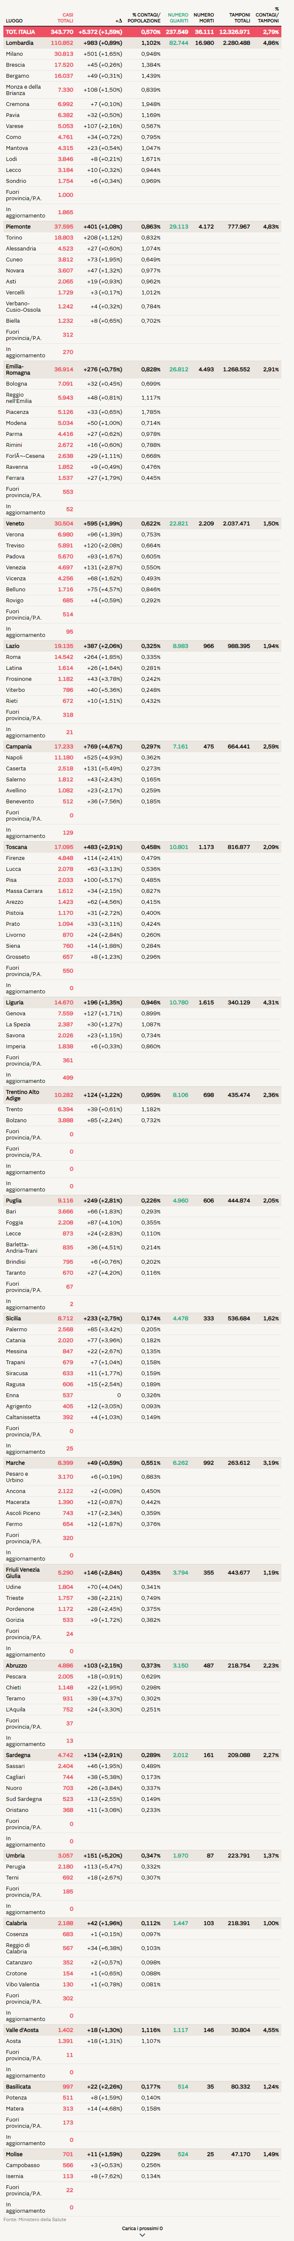The width and height of the screenshot is (294, 2241).
Task: Click the Milano province row
Action: (x=15, y=54)
